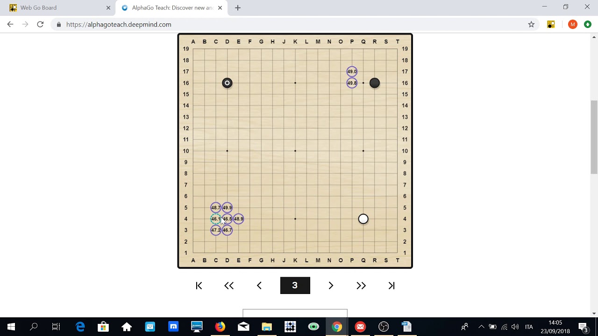Screen dimensions: 598x336
Task: Reload the current page
Action: 40,24
